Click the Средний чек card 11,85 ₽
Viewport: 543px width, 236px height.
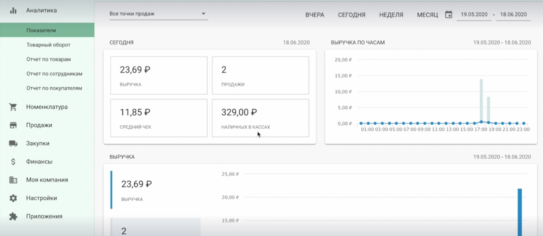[x=159, y=118]
